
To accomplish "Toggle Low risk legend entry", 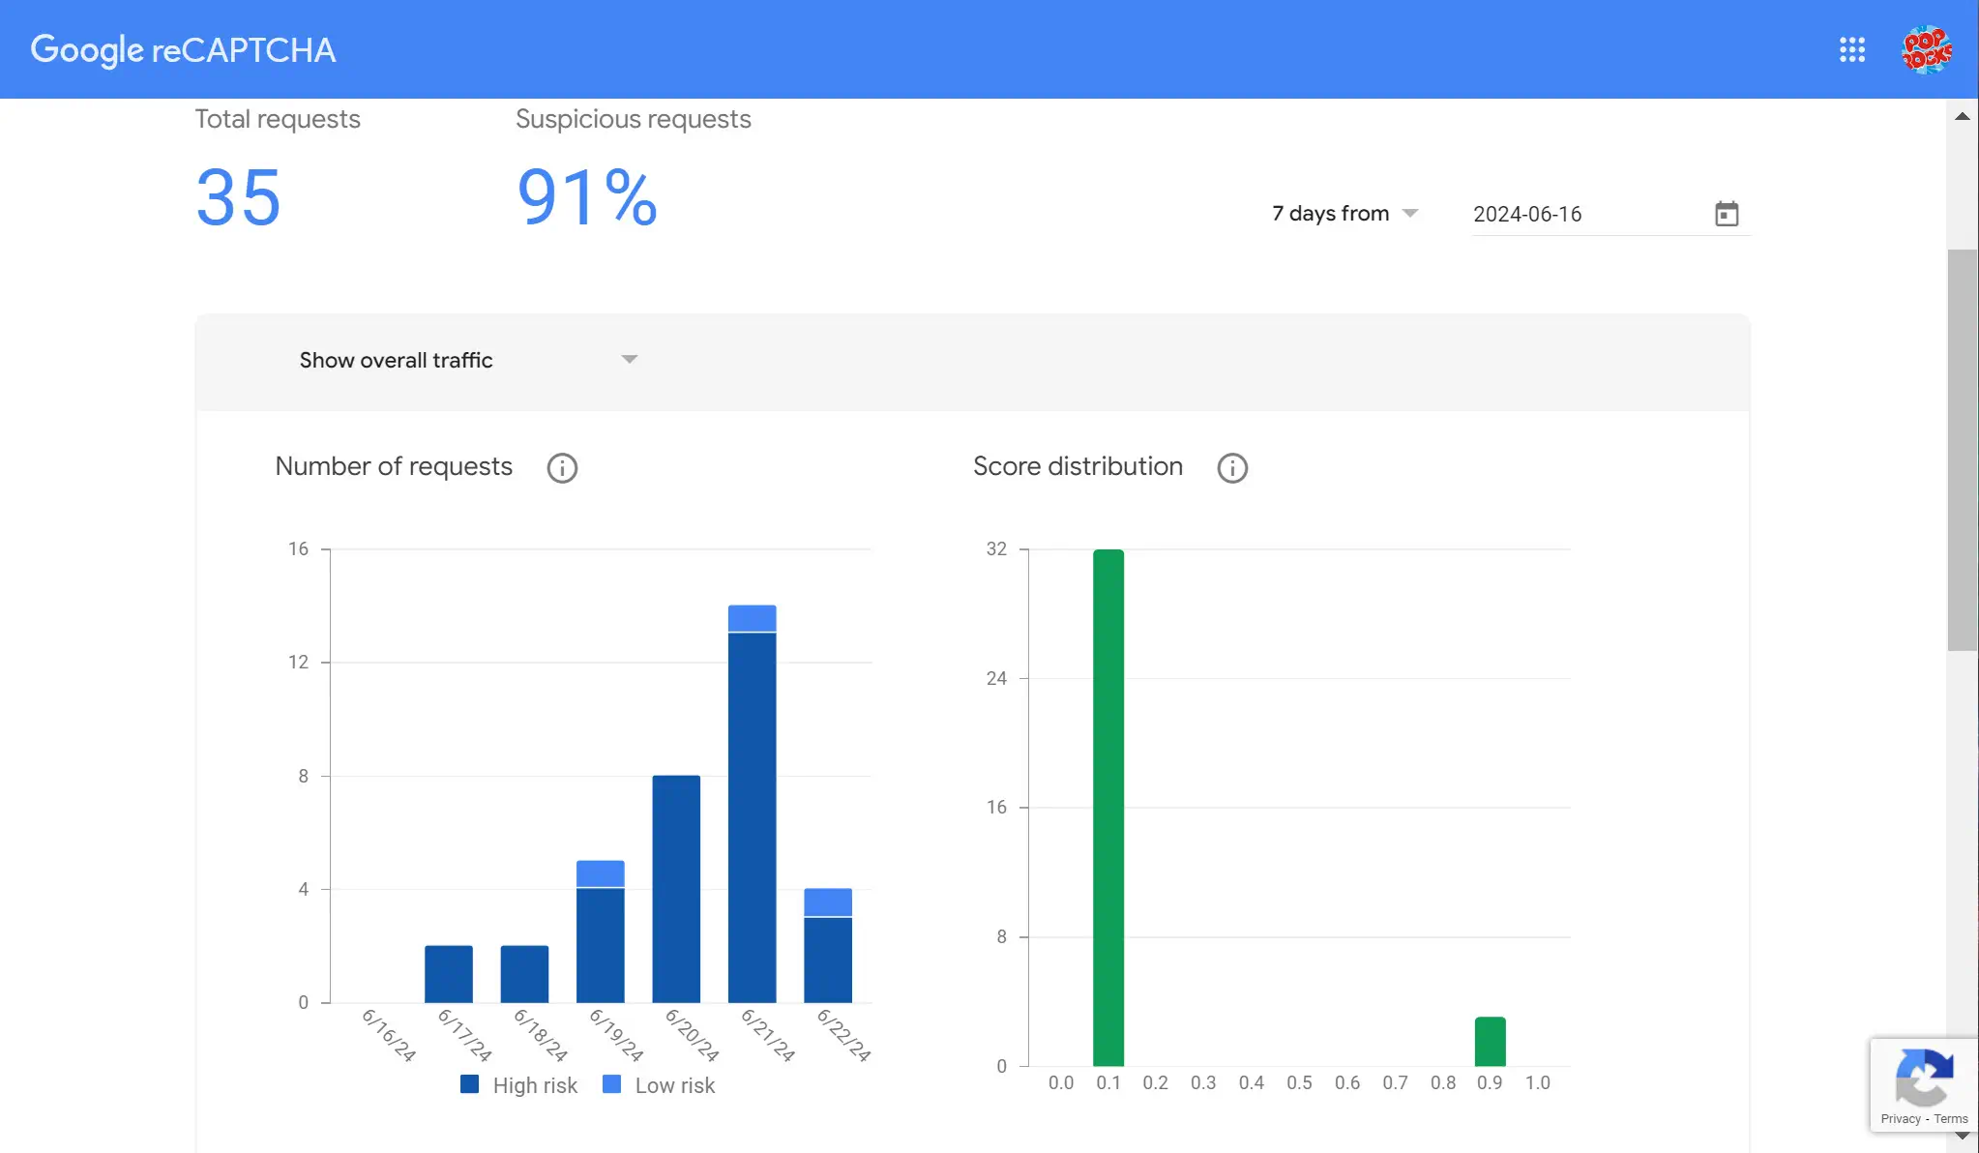I will coord(660,1085).
